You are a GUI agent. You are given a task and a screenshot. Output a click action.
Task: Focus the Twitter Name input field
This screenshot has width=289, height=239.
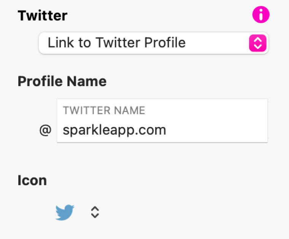[x=162, y=121]
